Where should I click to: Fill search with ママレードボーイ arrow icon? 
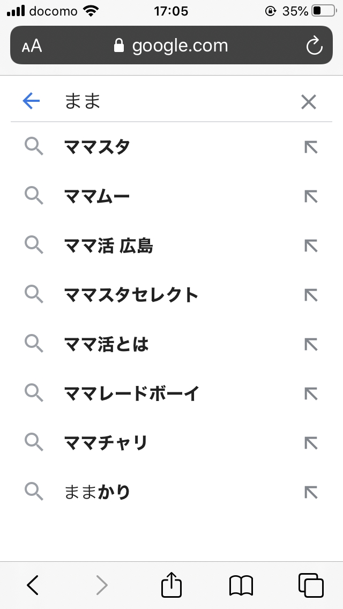click(x=311, y=393)
